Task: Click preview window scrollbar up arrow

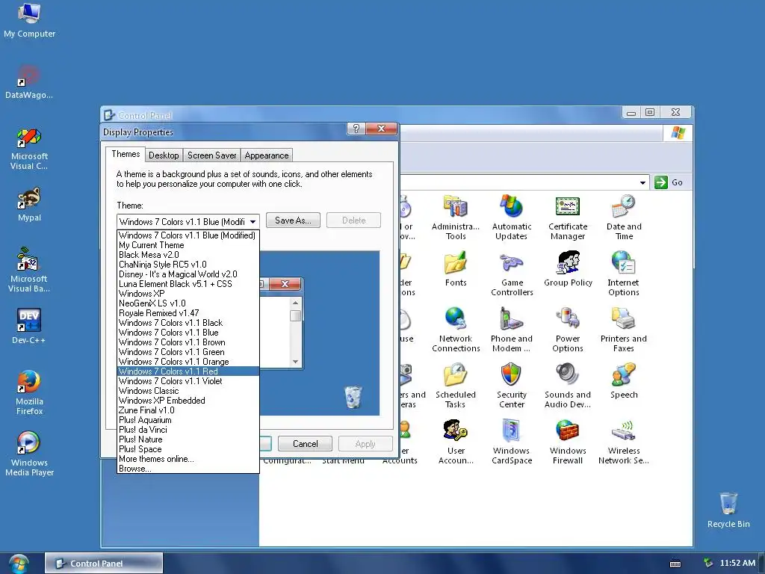Action: [295, 303]
